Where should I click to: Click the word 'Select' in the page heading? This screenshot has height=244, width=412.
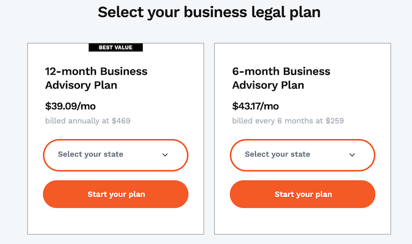pyautogui.click(x=119, y=12)
